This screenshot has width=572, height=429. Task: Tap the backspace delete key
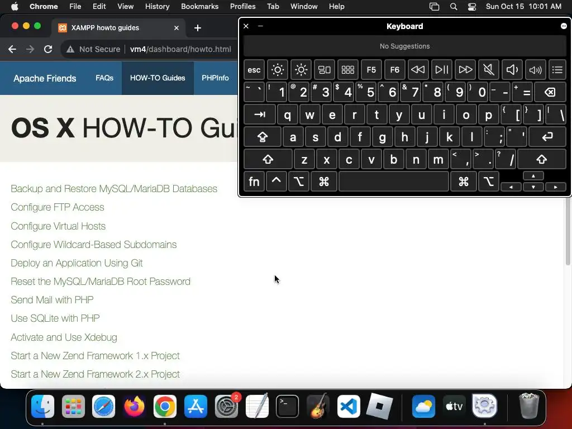(550, 92)
